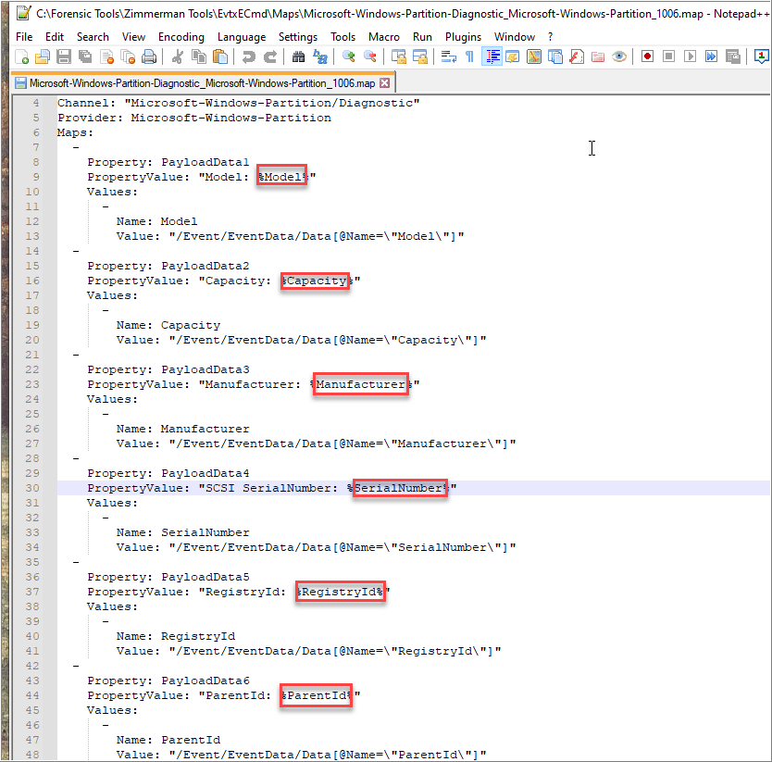Toggle word wrap in the toolbar
This screenshot has height=762, width=772.
click(449, 57)
